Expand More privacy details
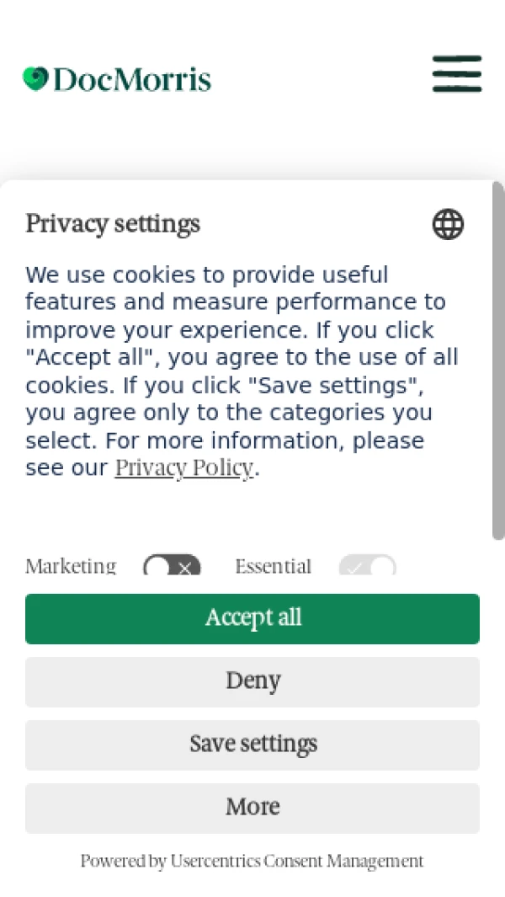The image size is (505, 897). click(x=252, y=808)
